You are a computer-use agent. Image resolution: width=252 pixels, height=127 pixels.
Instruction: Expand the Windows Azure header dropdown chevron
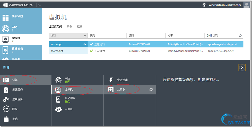tap(40, 5)
